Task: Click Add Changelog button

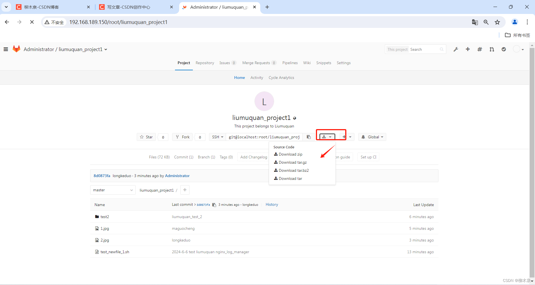Action: pyautogui.click(x=254, y=157)
